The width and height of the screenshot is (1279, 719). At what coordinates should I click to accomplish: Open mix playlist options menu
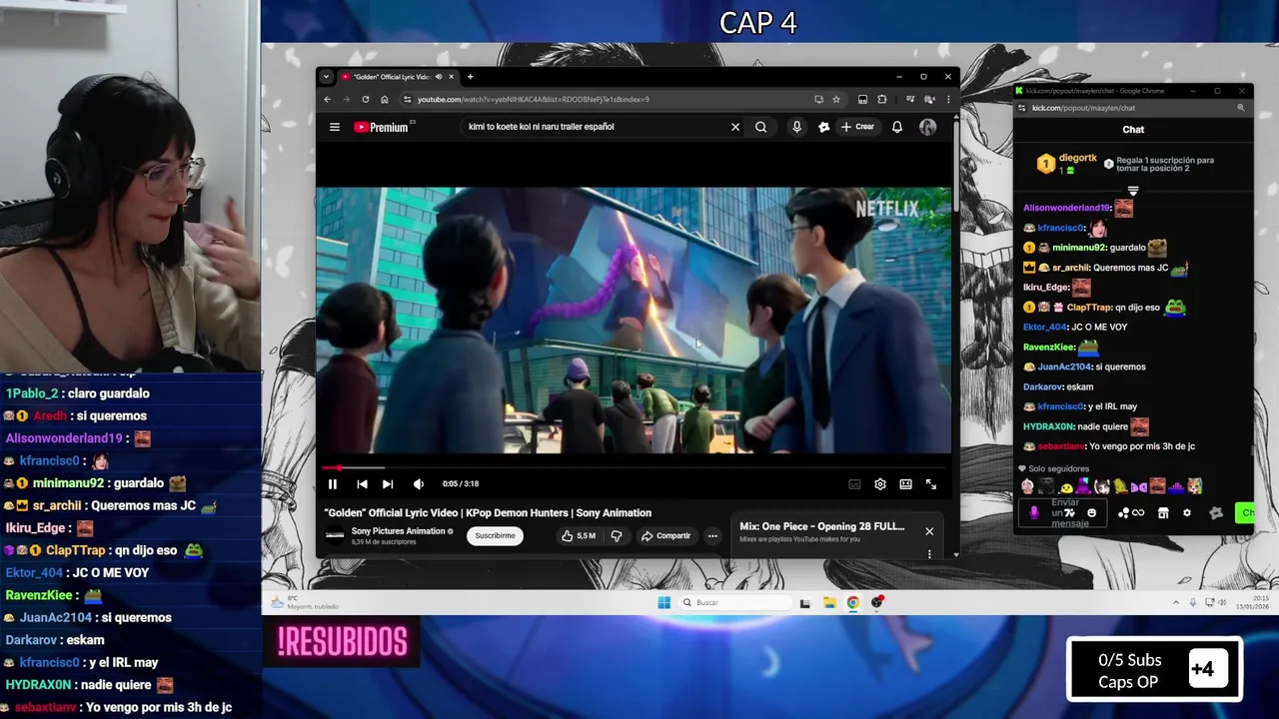929,553
